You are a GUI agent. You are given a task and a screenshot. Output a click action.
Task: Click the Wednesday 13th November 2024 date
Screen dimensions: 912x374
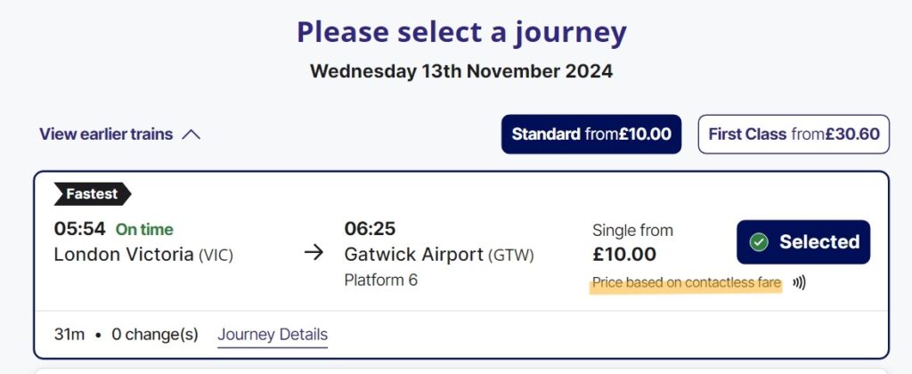460,71
